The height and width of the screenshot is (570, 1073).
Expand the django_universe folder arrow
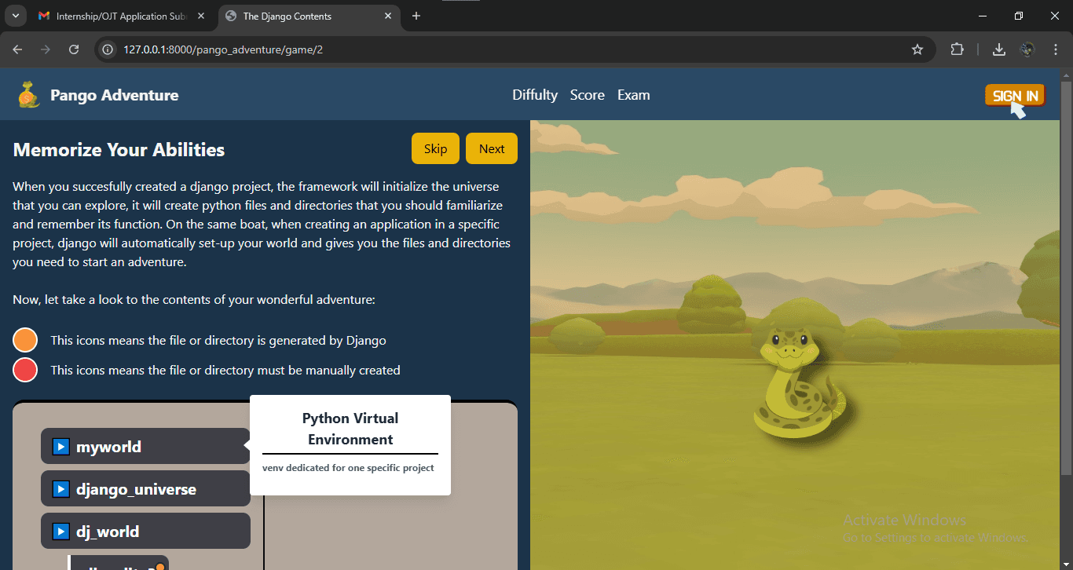[x=60, y=489]
